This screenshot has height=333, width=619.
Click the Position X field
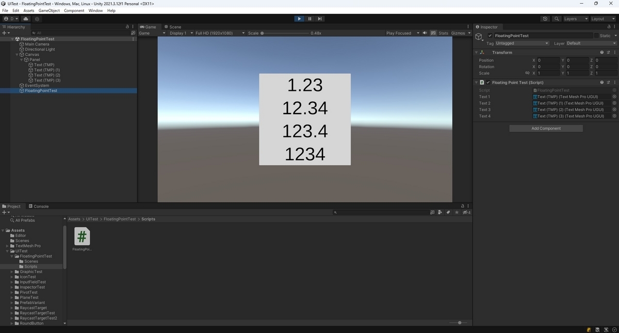click(x=548, y=60)
